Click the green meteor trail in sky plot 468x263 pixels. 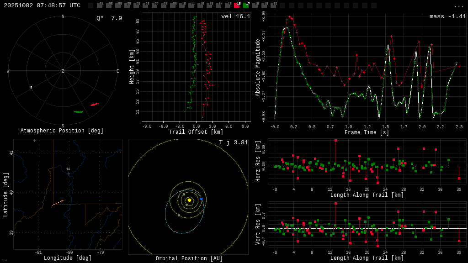coord(79,111)
